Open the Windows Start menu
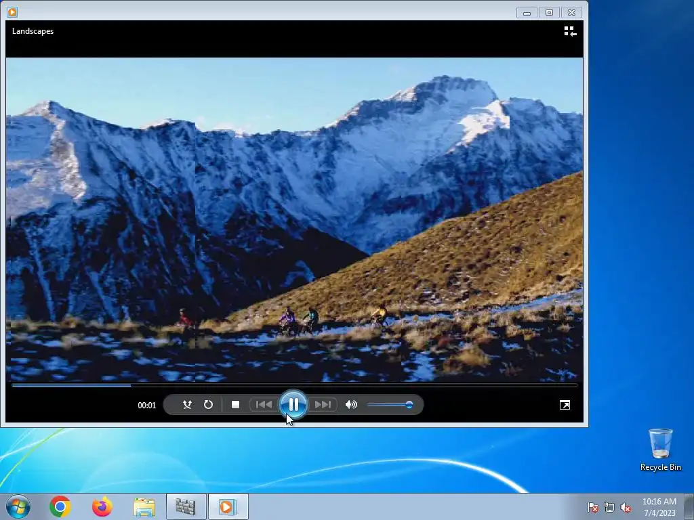 point(18,506)
